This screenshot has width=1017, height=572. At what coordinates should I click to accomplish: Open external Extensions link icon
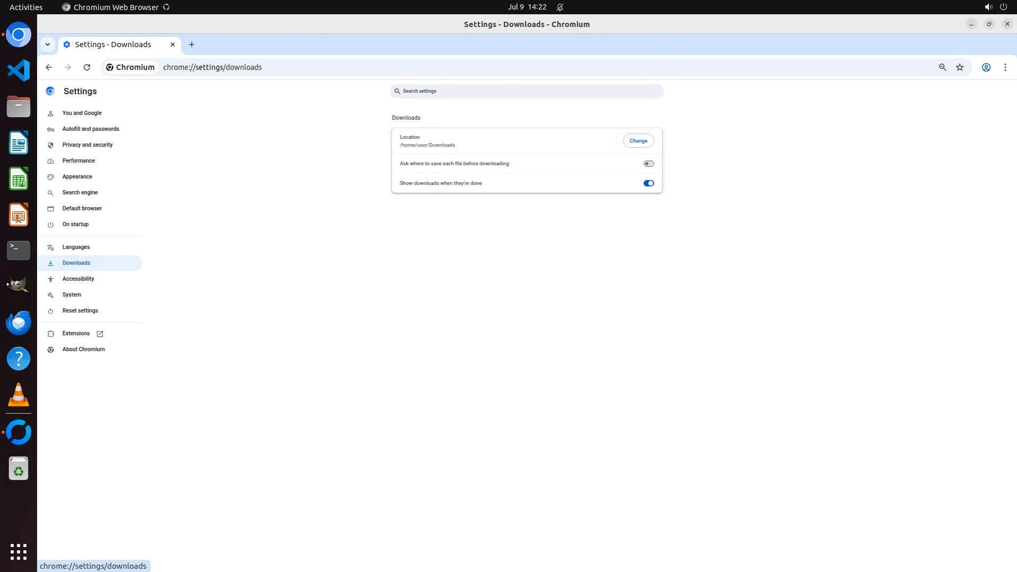(100, 334)
